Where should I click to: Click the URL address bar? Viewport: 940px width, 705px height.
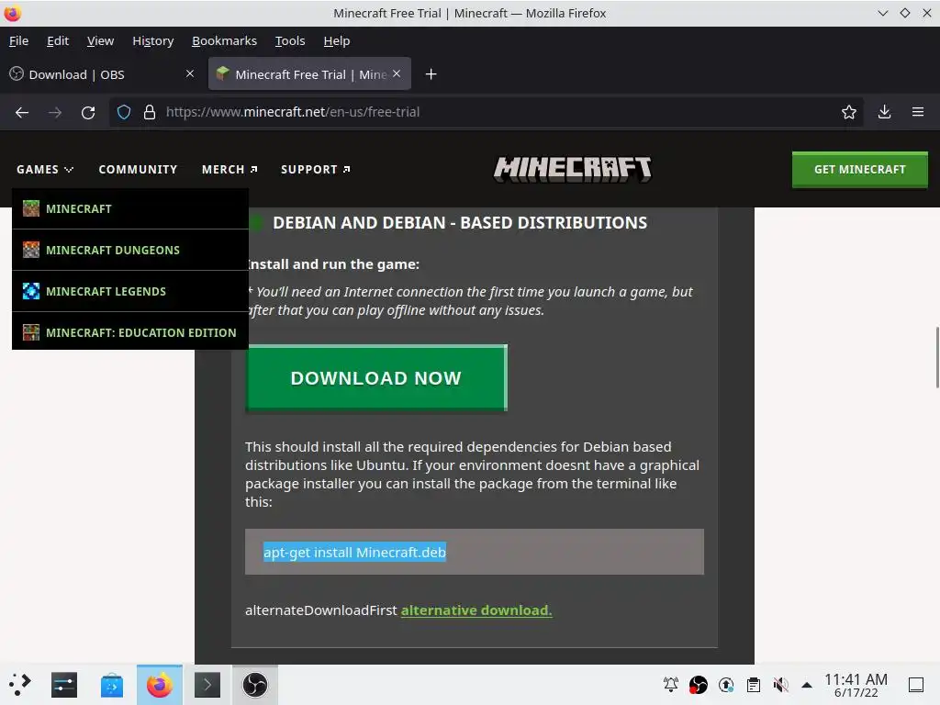486,112
